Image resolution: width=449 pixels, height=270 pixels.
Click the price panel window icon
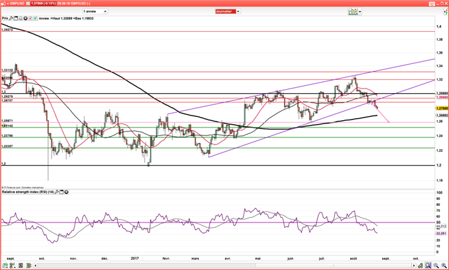16,18
